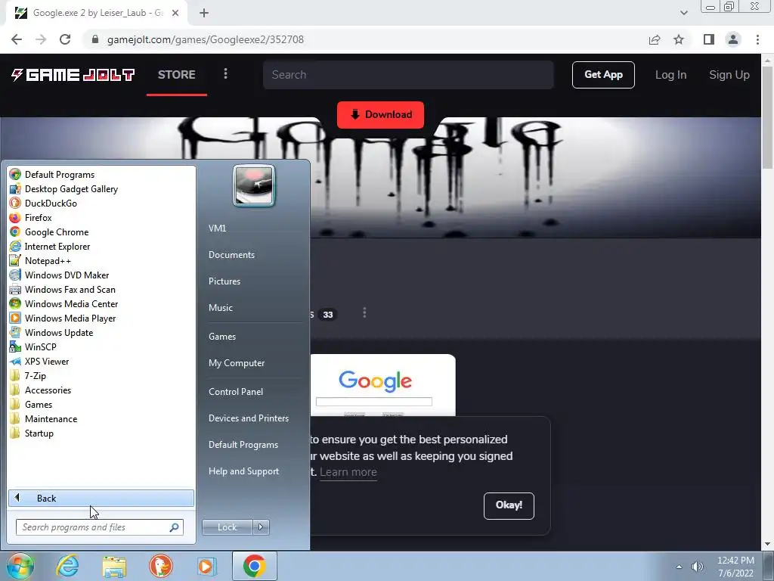
Task: Open Documents from the Start menu
Action: [x=231, y=254]
